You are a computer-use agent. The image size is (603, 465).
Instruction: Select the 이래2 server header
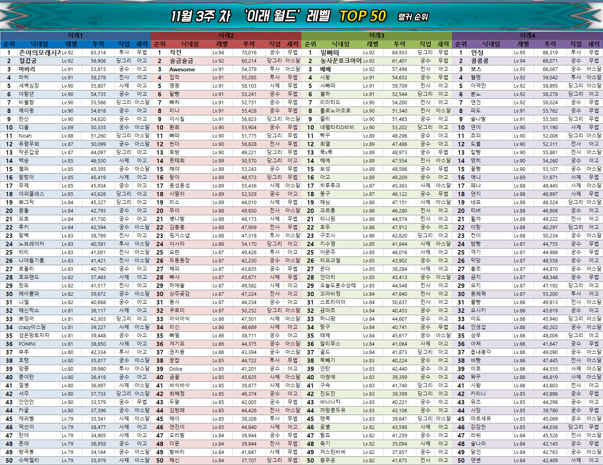pos(226,35)
